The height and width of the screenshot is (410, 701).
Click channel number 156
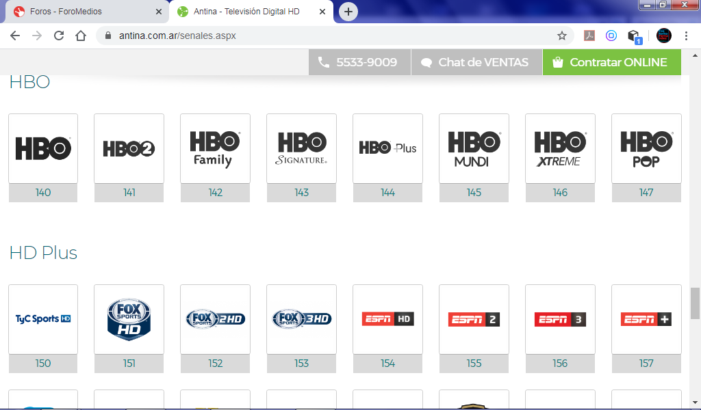pos(560,363)
